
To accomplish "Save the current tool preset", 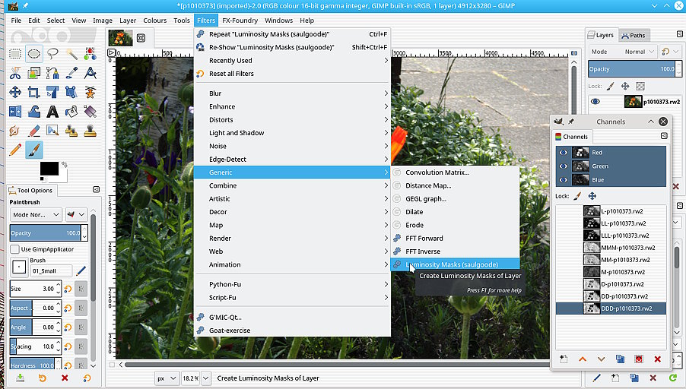I will tap(20, 378).
